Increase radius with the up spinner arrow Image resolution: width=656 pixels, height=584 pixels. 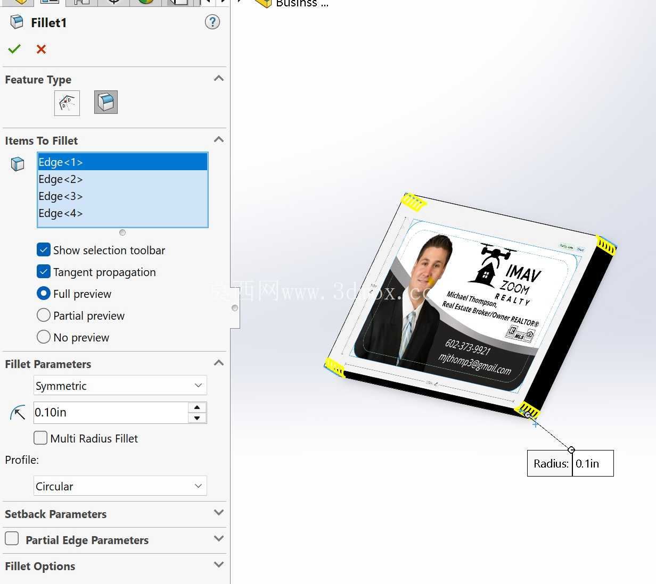tap(197, 407)
